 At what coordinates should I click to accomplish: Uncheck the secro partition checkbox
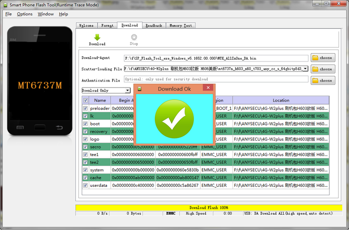coord(85,147)
